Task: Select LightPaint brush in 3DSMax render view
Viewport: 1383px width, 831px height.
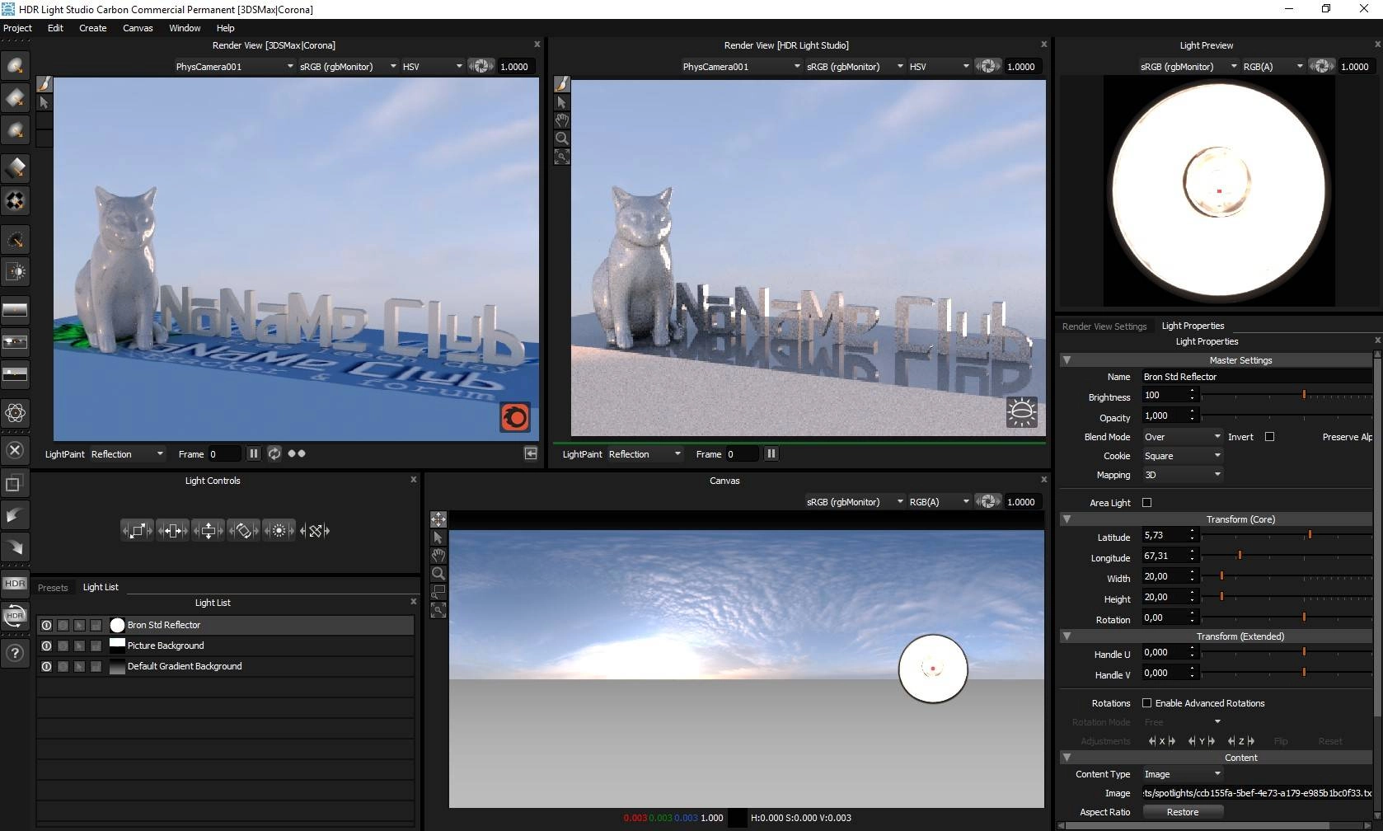Action: [45, 84]
